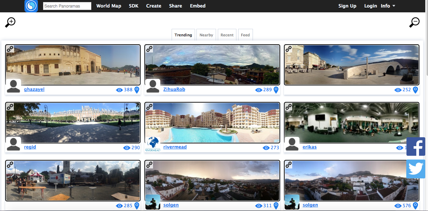Click link icon on ghazayel's panorama
The width and height of the screenshot is (428, 211).
pyautogui.click(x=10, y=49)
